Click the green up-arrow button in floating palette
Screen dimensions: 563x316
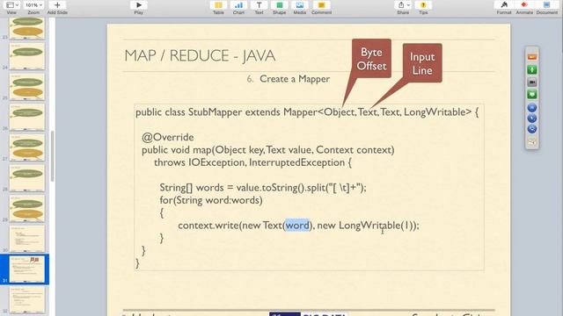(532, 69)
